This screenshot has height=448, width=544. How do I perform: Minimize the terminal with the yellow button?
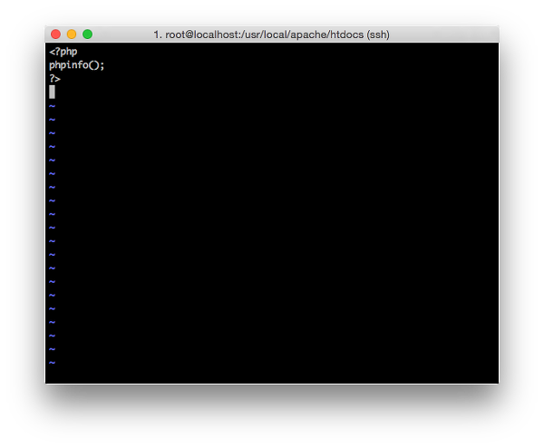pyautogui.click(x=72, y=34)
